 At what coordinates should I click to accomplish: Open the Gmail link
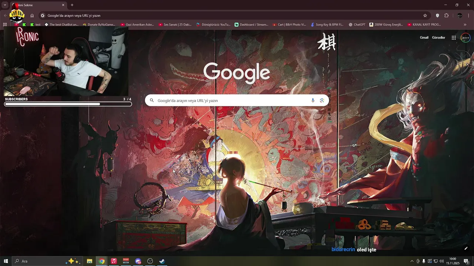coord(424,38)
